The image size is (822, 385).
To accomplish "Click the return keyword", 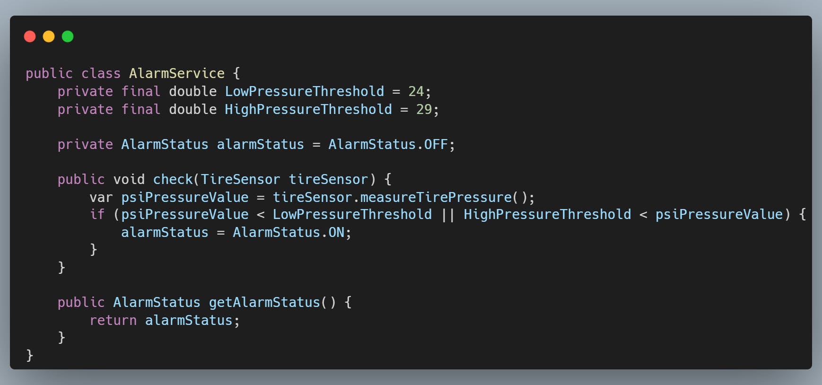I will point(113,320).
